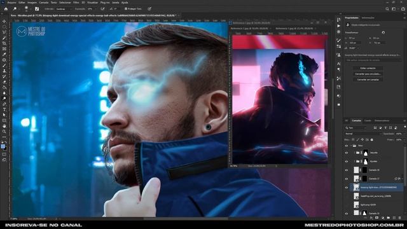
Task: Open the Actions panel play icon
Action: click(x=339, y=26)
